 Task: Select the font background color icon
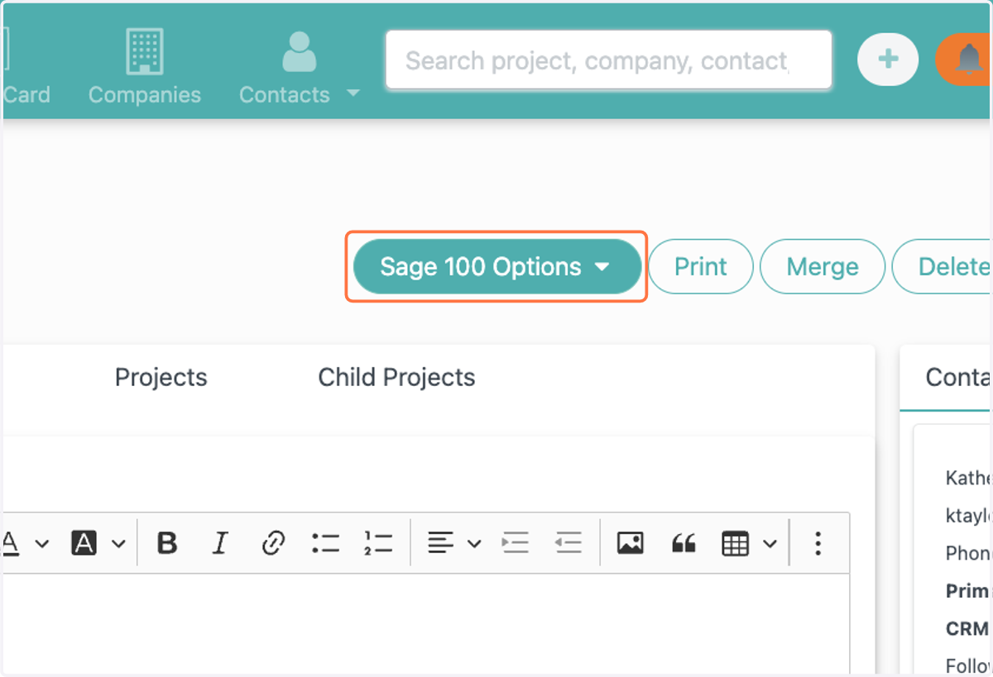84,543
